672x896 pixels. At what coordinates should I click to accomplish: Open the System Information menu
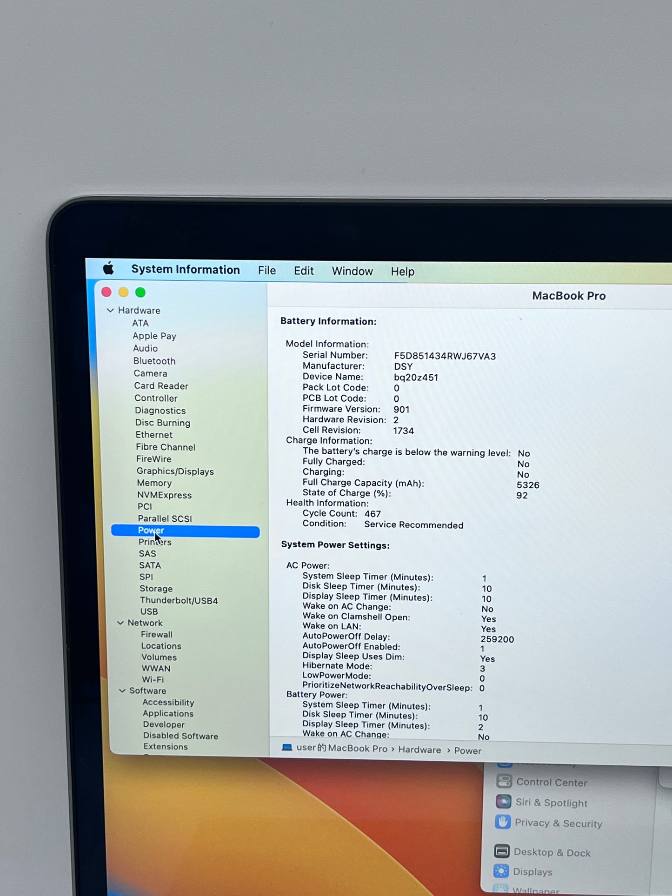coord(186,270)
